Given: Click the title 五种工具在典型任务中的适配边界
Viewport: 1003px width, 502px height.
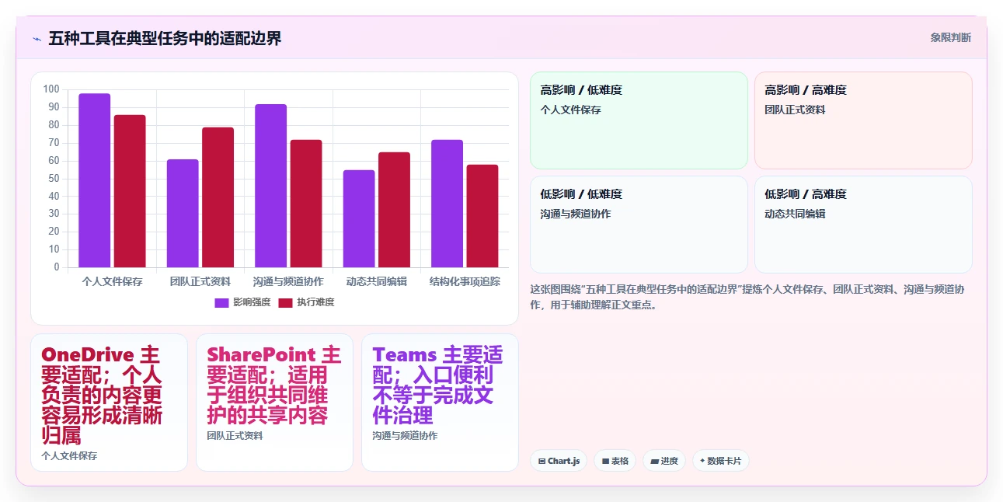Looking at the screenshot, I should (165, 38).
